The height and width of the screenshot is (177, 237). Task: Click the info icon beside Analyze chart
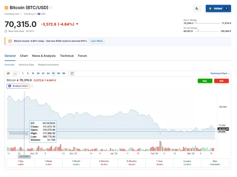pyautogui.click(x=32, y=86)
